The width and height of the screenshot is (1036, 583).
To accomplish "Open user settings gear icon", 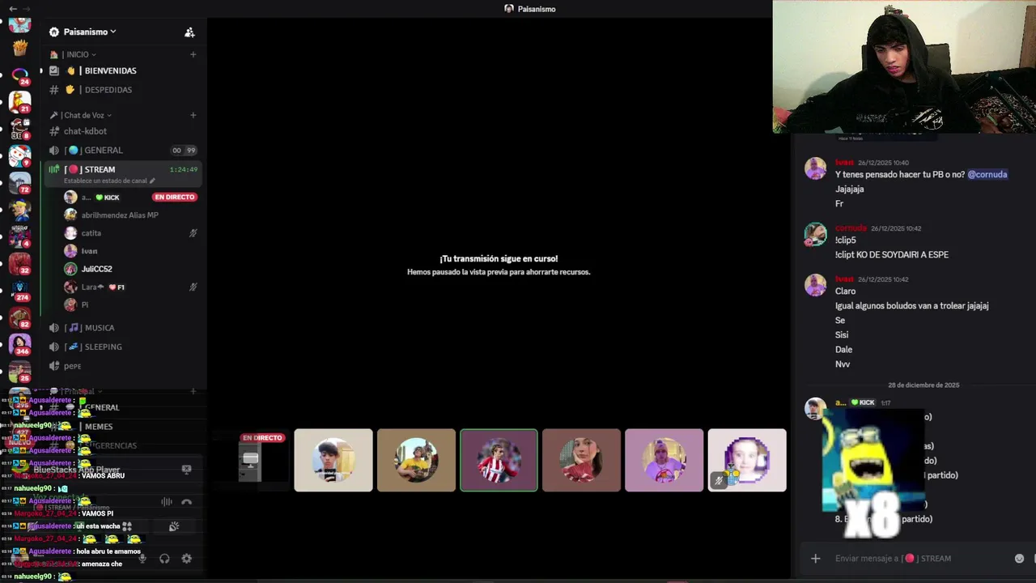I will (186, 558).
